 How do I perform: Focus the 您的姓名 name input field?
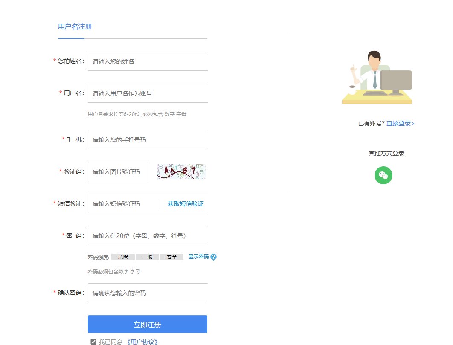click(148, 61)
